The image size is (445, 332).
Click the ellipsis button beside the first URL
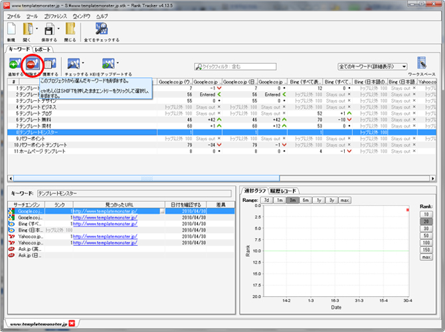pyautogui.click(x=162, y=211)
